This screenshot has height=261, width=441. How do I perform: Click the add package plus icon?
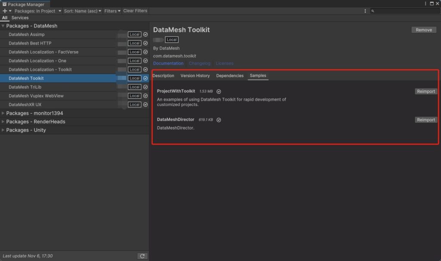[5, 11]
